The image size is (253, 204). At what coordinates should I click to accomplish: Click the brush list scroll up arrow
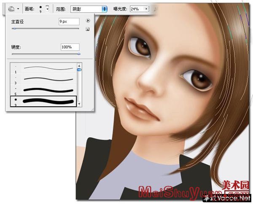click(79, 66)
